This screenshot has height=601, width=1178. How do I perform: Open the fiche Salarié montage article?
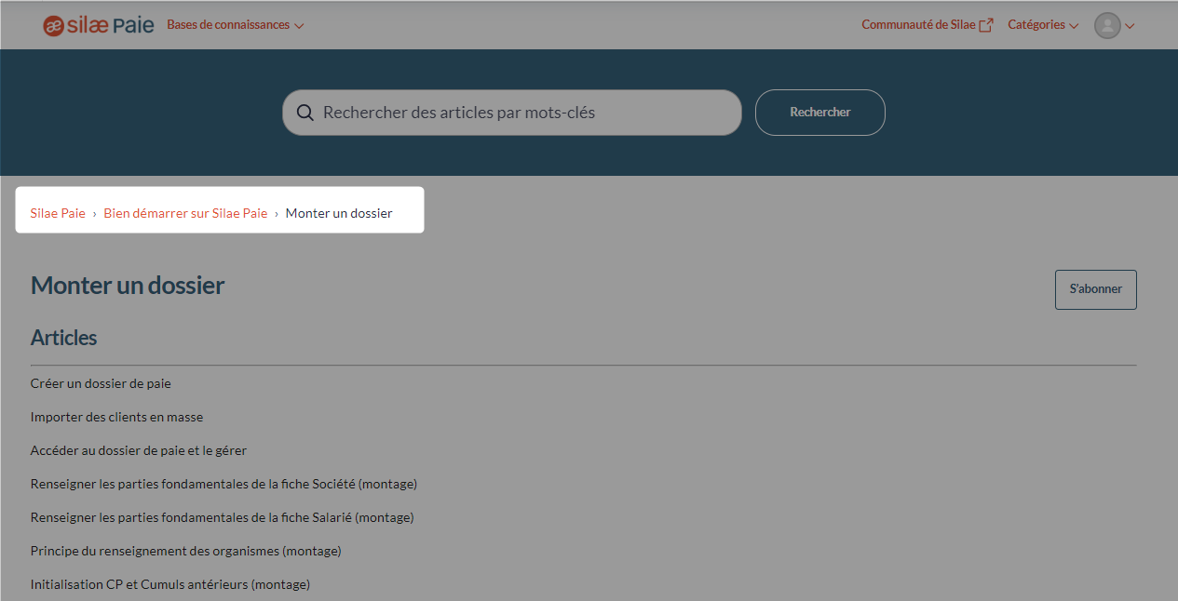tap(222, 516)
